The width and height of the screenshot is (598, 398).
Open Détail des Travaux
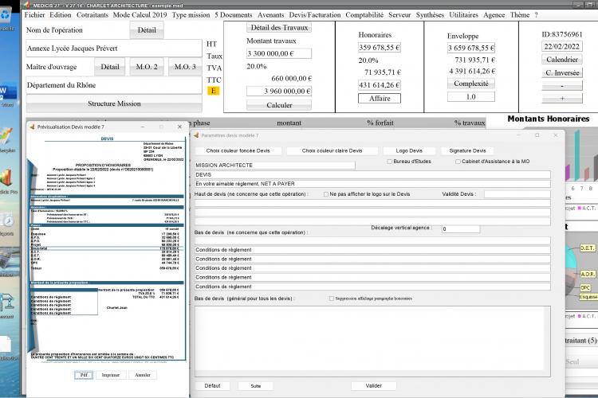[x=279, y=27]
